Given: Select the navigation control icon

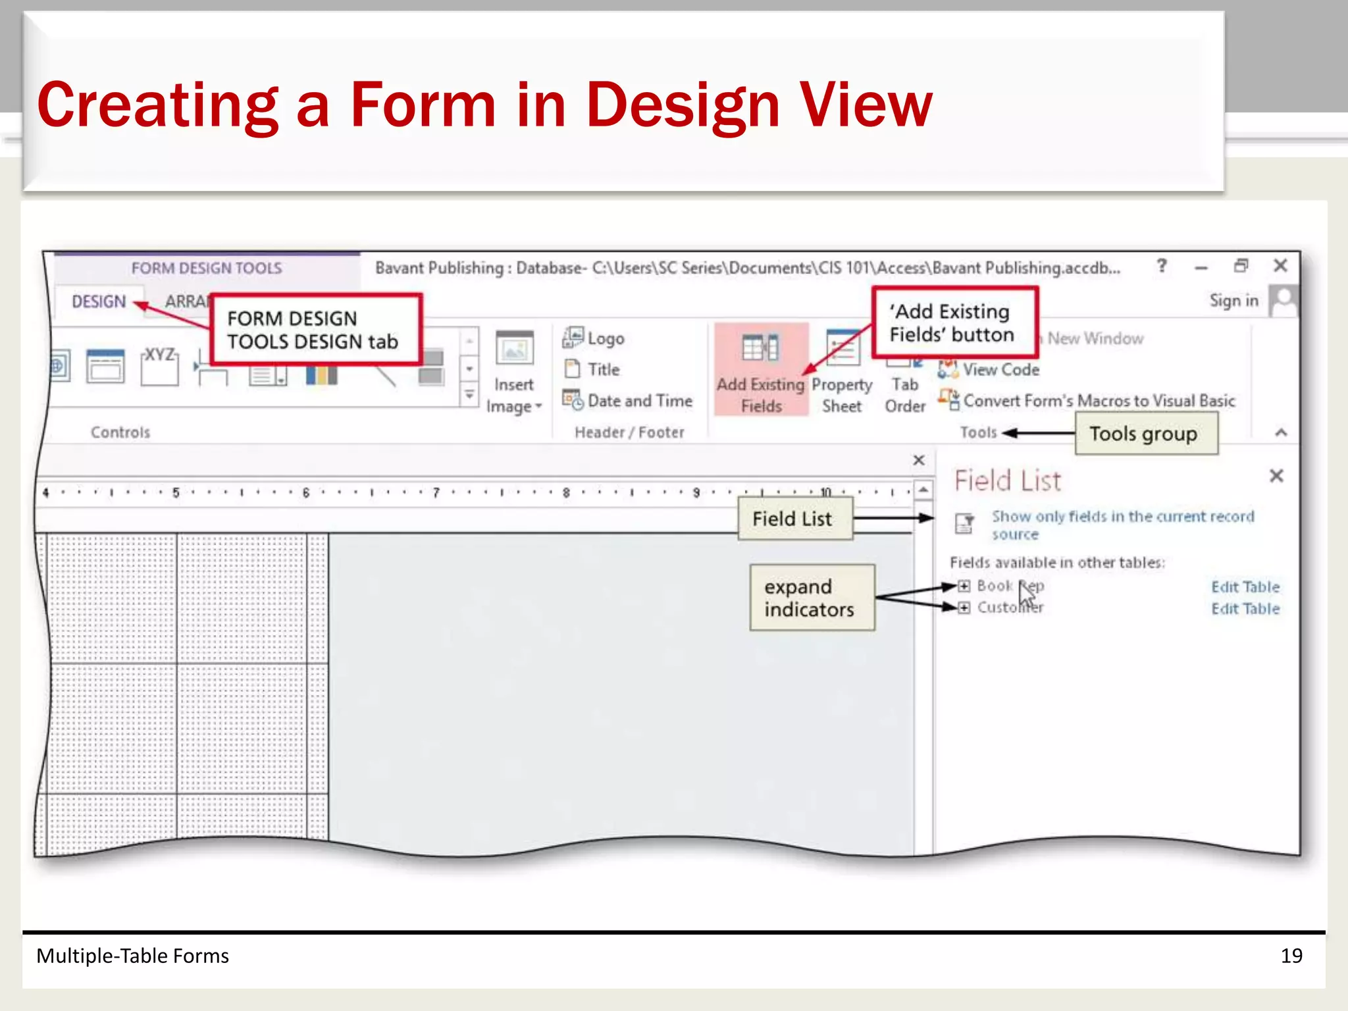Looking at the screenshot, I should 105,366.
